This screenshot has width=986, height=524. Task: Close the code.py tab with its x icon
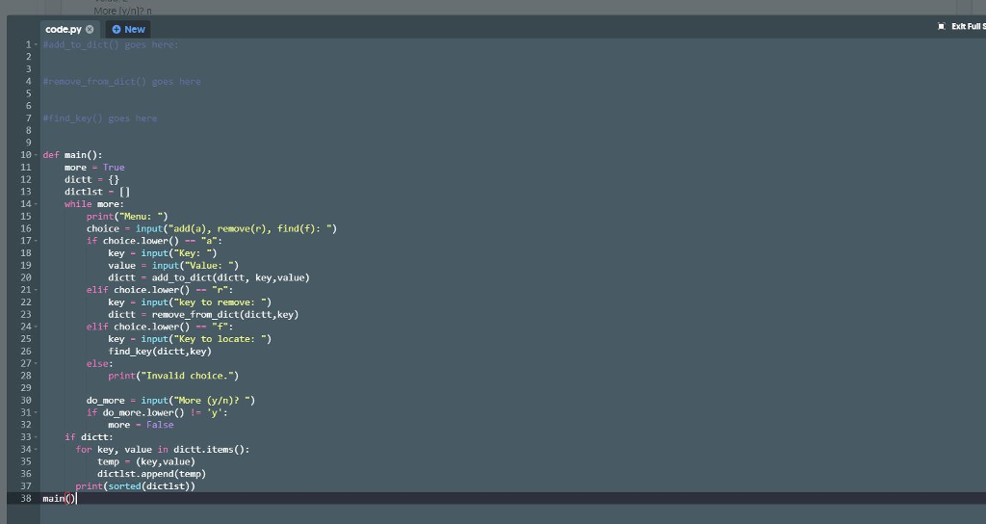pyautogui.click(x=90, y=29)
